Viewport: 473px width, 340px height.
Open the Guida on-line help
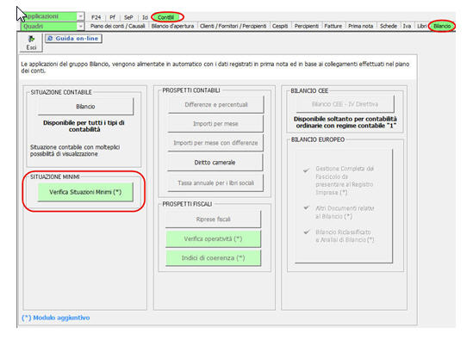[73, 39]
